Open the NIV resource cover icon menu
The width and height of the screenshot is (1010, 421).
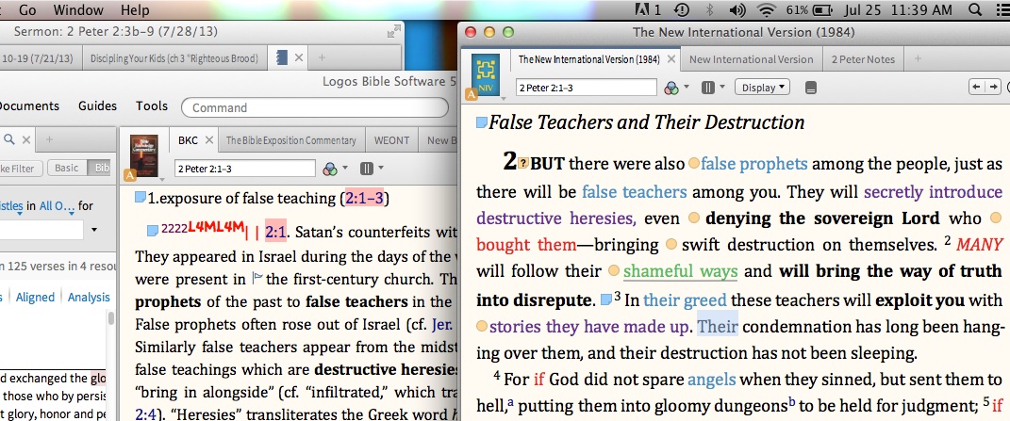[486, 76]
